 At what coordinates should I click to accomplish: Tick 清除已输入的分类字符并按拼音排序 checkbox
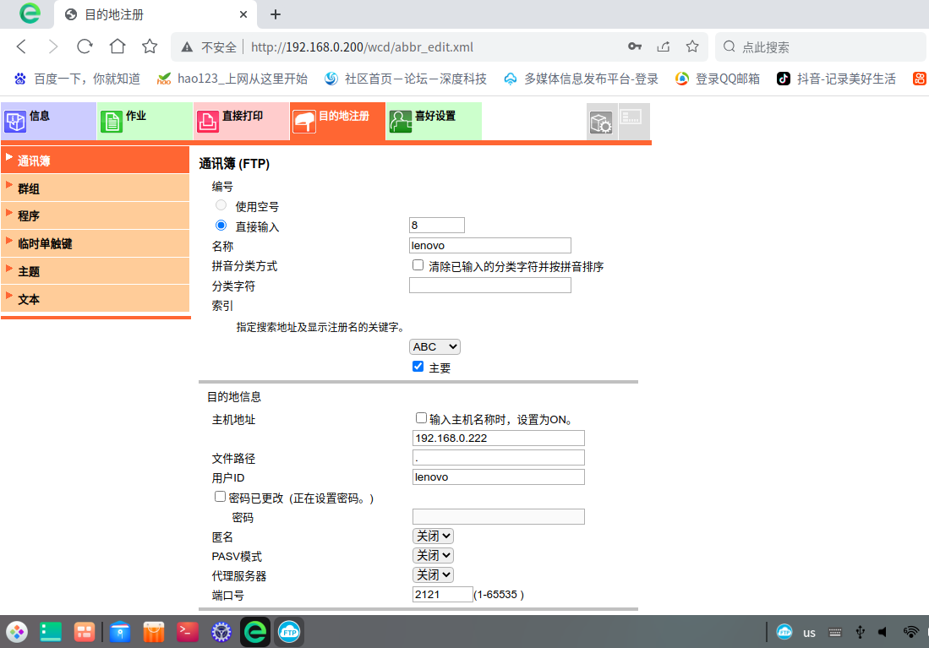click(x=418, y=265)
